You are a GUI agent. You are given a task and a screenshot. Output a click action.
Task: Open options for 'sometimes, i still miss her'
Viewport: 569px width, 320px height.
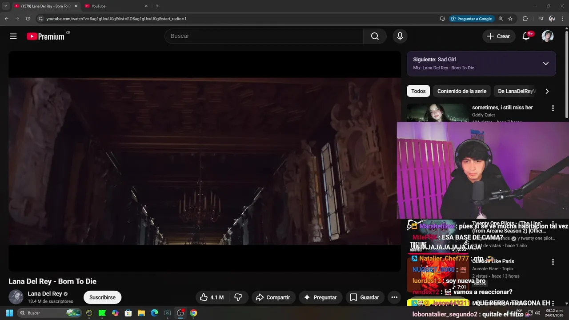(x=553, y=108)
